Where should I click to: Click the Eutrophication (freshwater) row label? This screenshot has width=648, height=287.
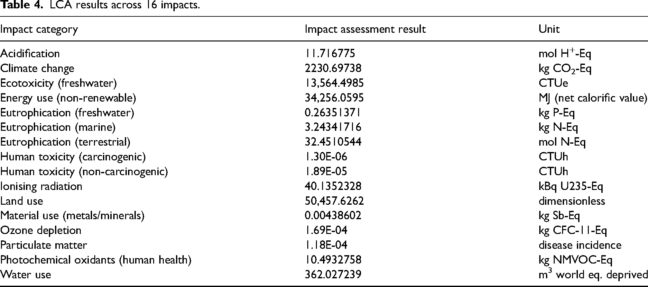[x=67, y=113]
